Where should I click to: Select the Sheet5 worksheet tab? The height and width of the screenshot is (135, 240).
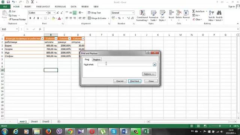(46, 121)
